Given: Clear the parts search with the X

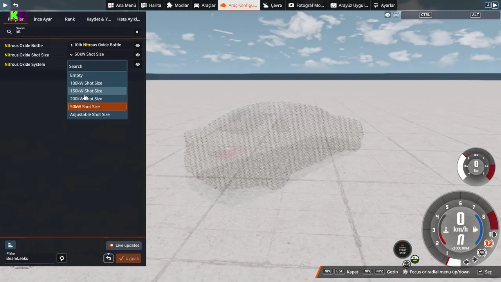Looking at the screenshot, I should click(x=137, y=32).
